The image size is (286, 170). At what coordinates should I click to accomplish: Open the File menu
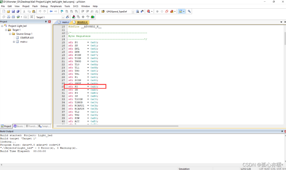pyautogui.click(x=3, y=6)
